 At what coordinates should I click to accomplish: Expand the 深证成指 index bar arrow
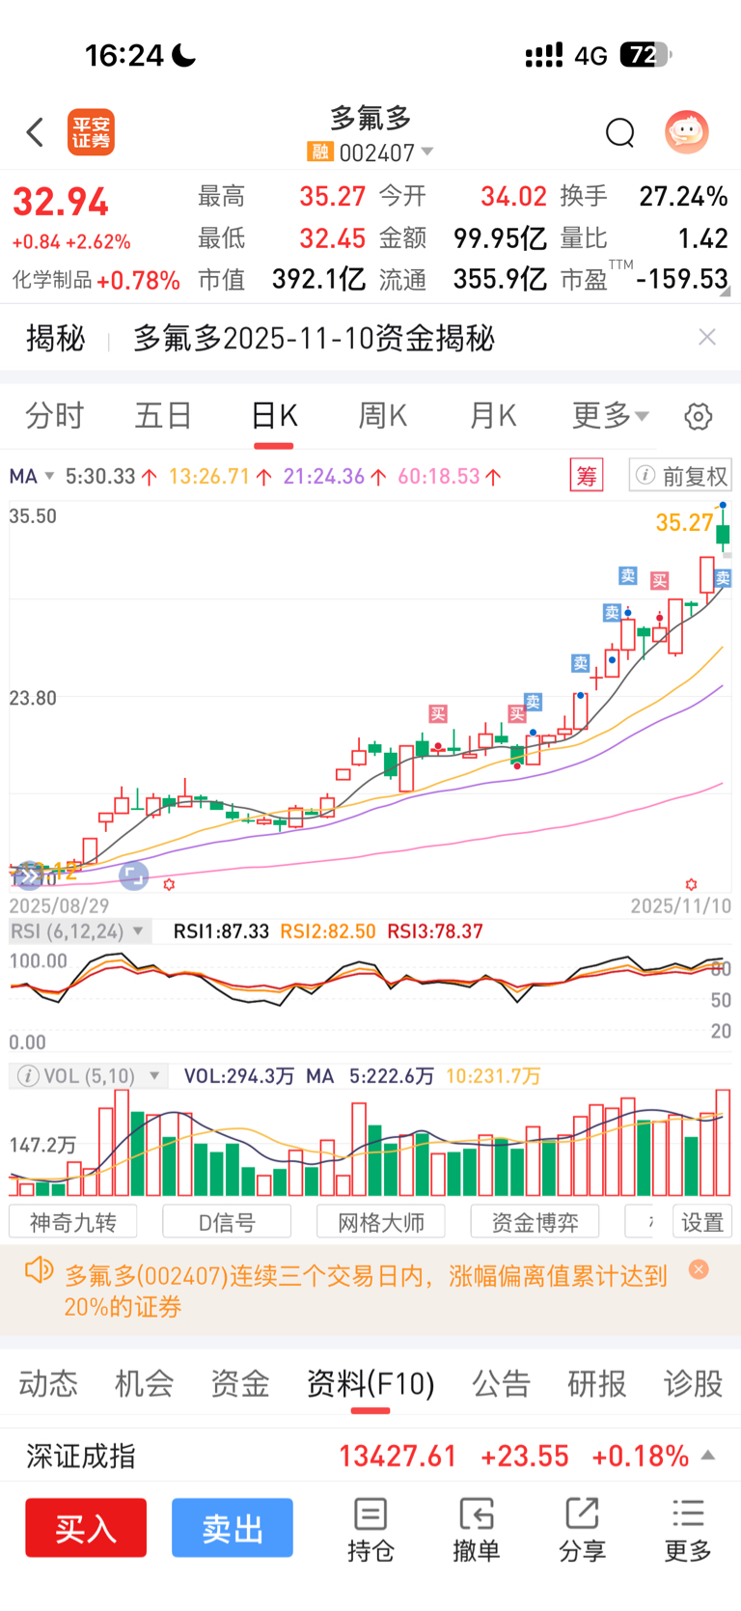pos(707,1456)
